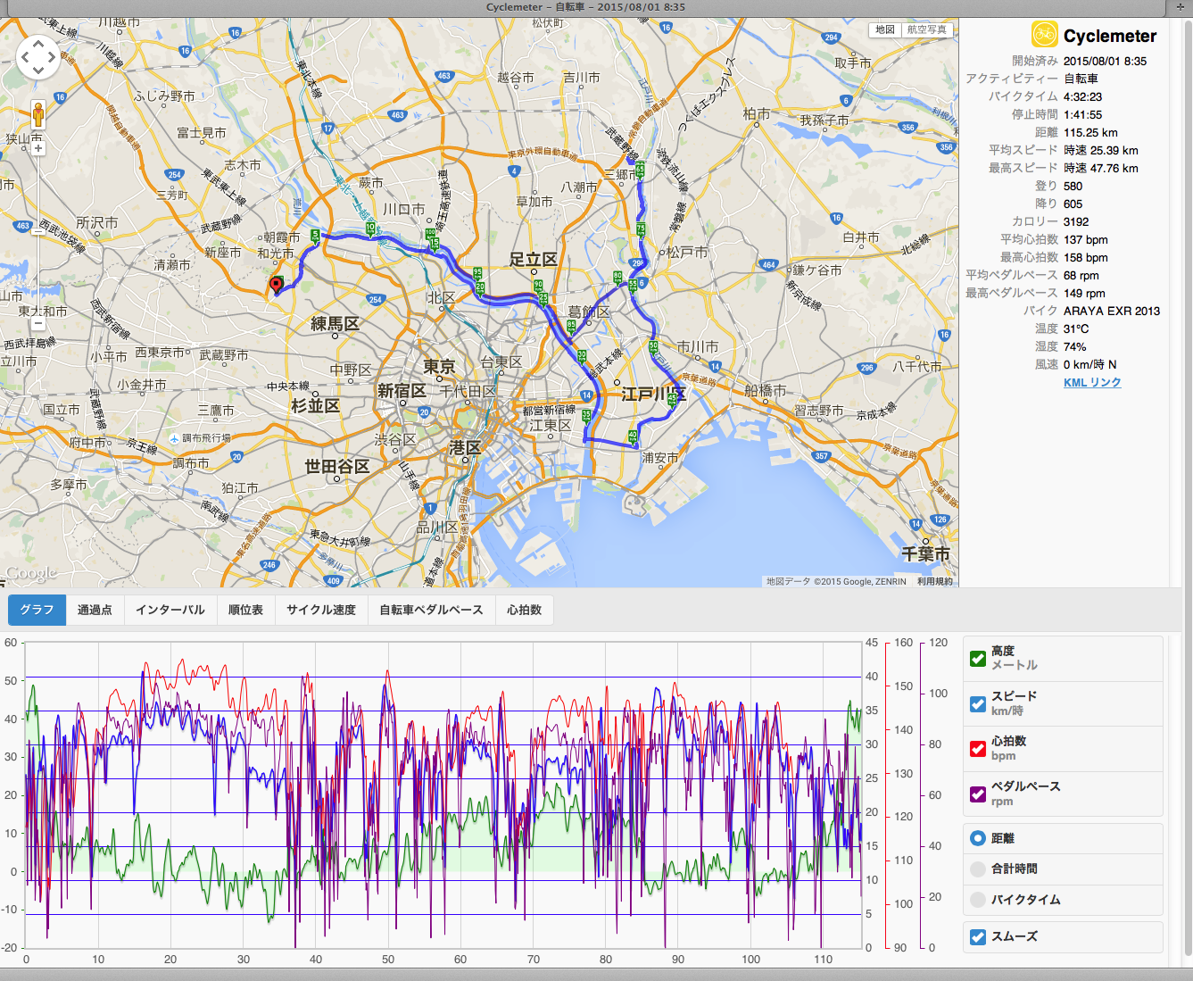The image size is (1193, 981).
Task: Click the 137 bpm average heart rate
Action: (1086, 239)
